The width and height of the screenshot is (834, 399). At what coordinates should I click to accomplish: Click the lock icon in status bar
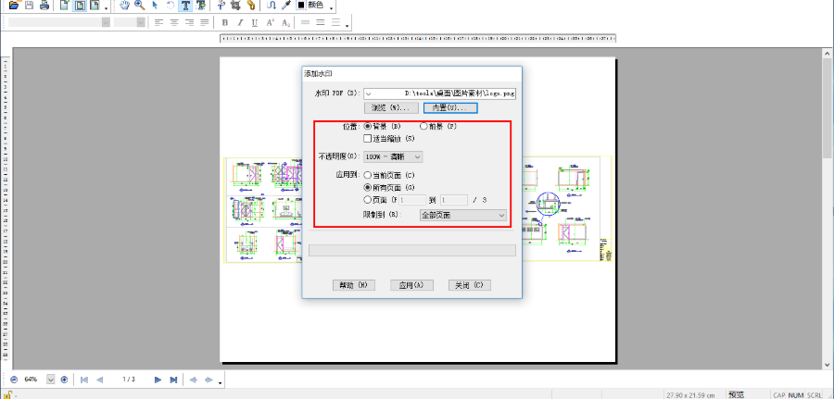coord(7,394)
